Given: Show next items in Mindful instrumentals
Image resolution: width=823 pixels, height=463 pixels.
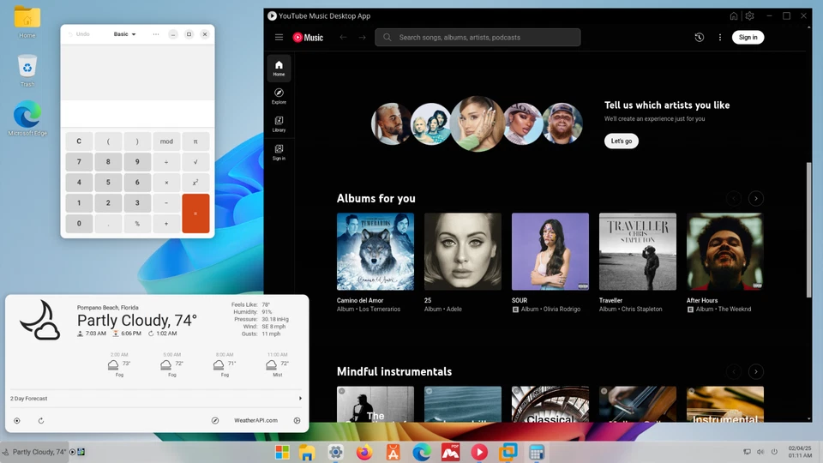Looking at the screenshot, I should [x=756, y=371].
